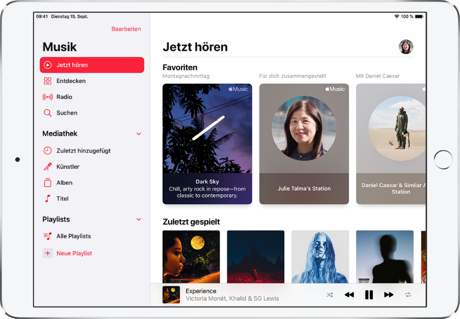Tap the 09:41 clock in status bar
The height and width of the screenshot is (319, 460).
pos(42,16)
